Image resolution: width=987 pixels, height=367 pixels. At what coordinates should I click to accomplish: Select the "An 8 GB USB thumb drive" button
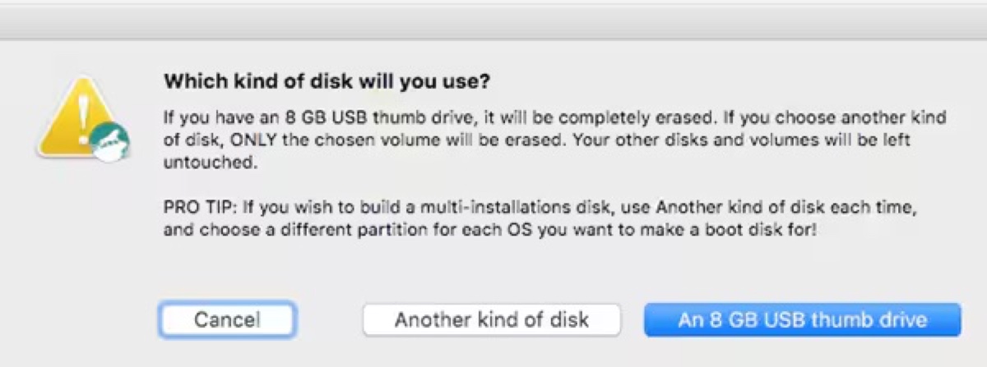(x=802, y=319)
